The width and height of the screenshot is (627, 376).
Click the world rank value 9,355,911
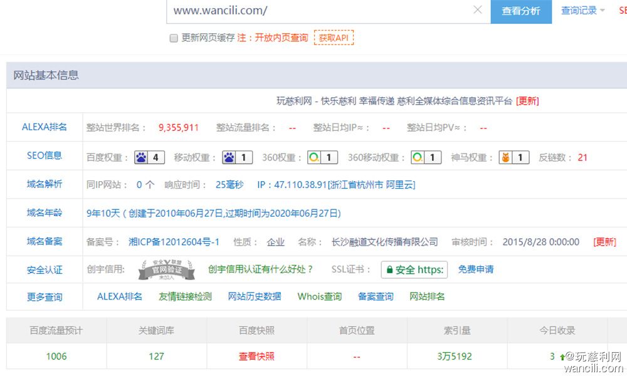(178, 127)
